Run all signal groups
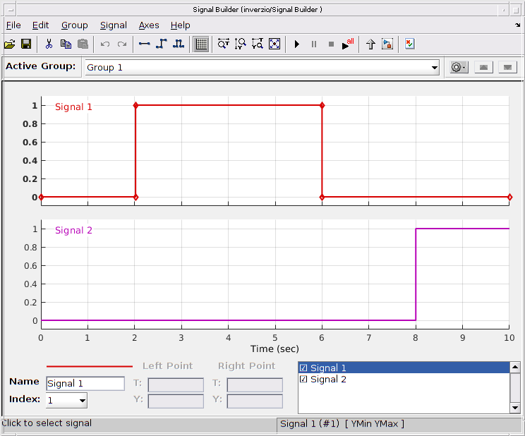 (x=348, y=44)
